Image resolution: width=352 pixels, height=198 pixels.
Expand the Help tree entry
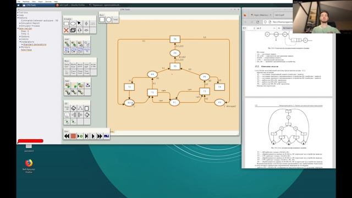point(18,15)
